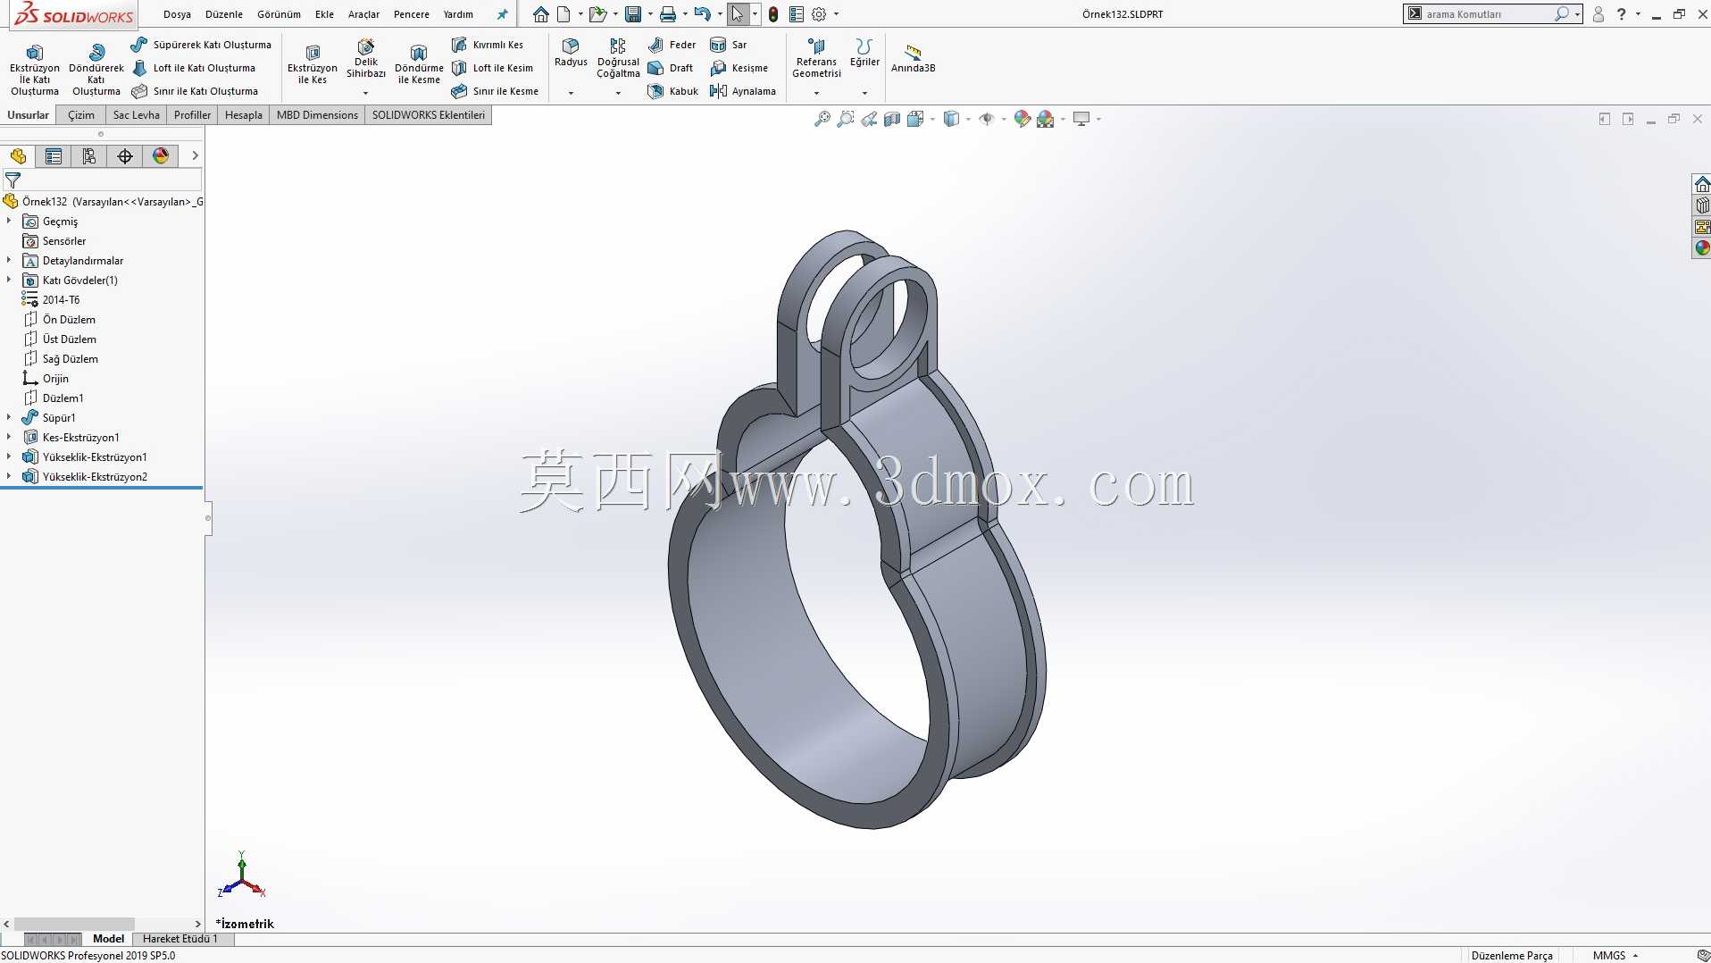Switch to Sac Levha tab
The height and width of the screenshot is (963, 1711).
click(136, 115)
